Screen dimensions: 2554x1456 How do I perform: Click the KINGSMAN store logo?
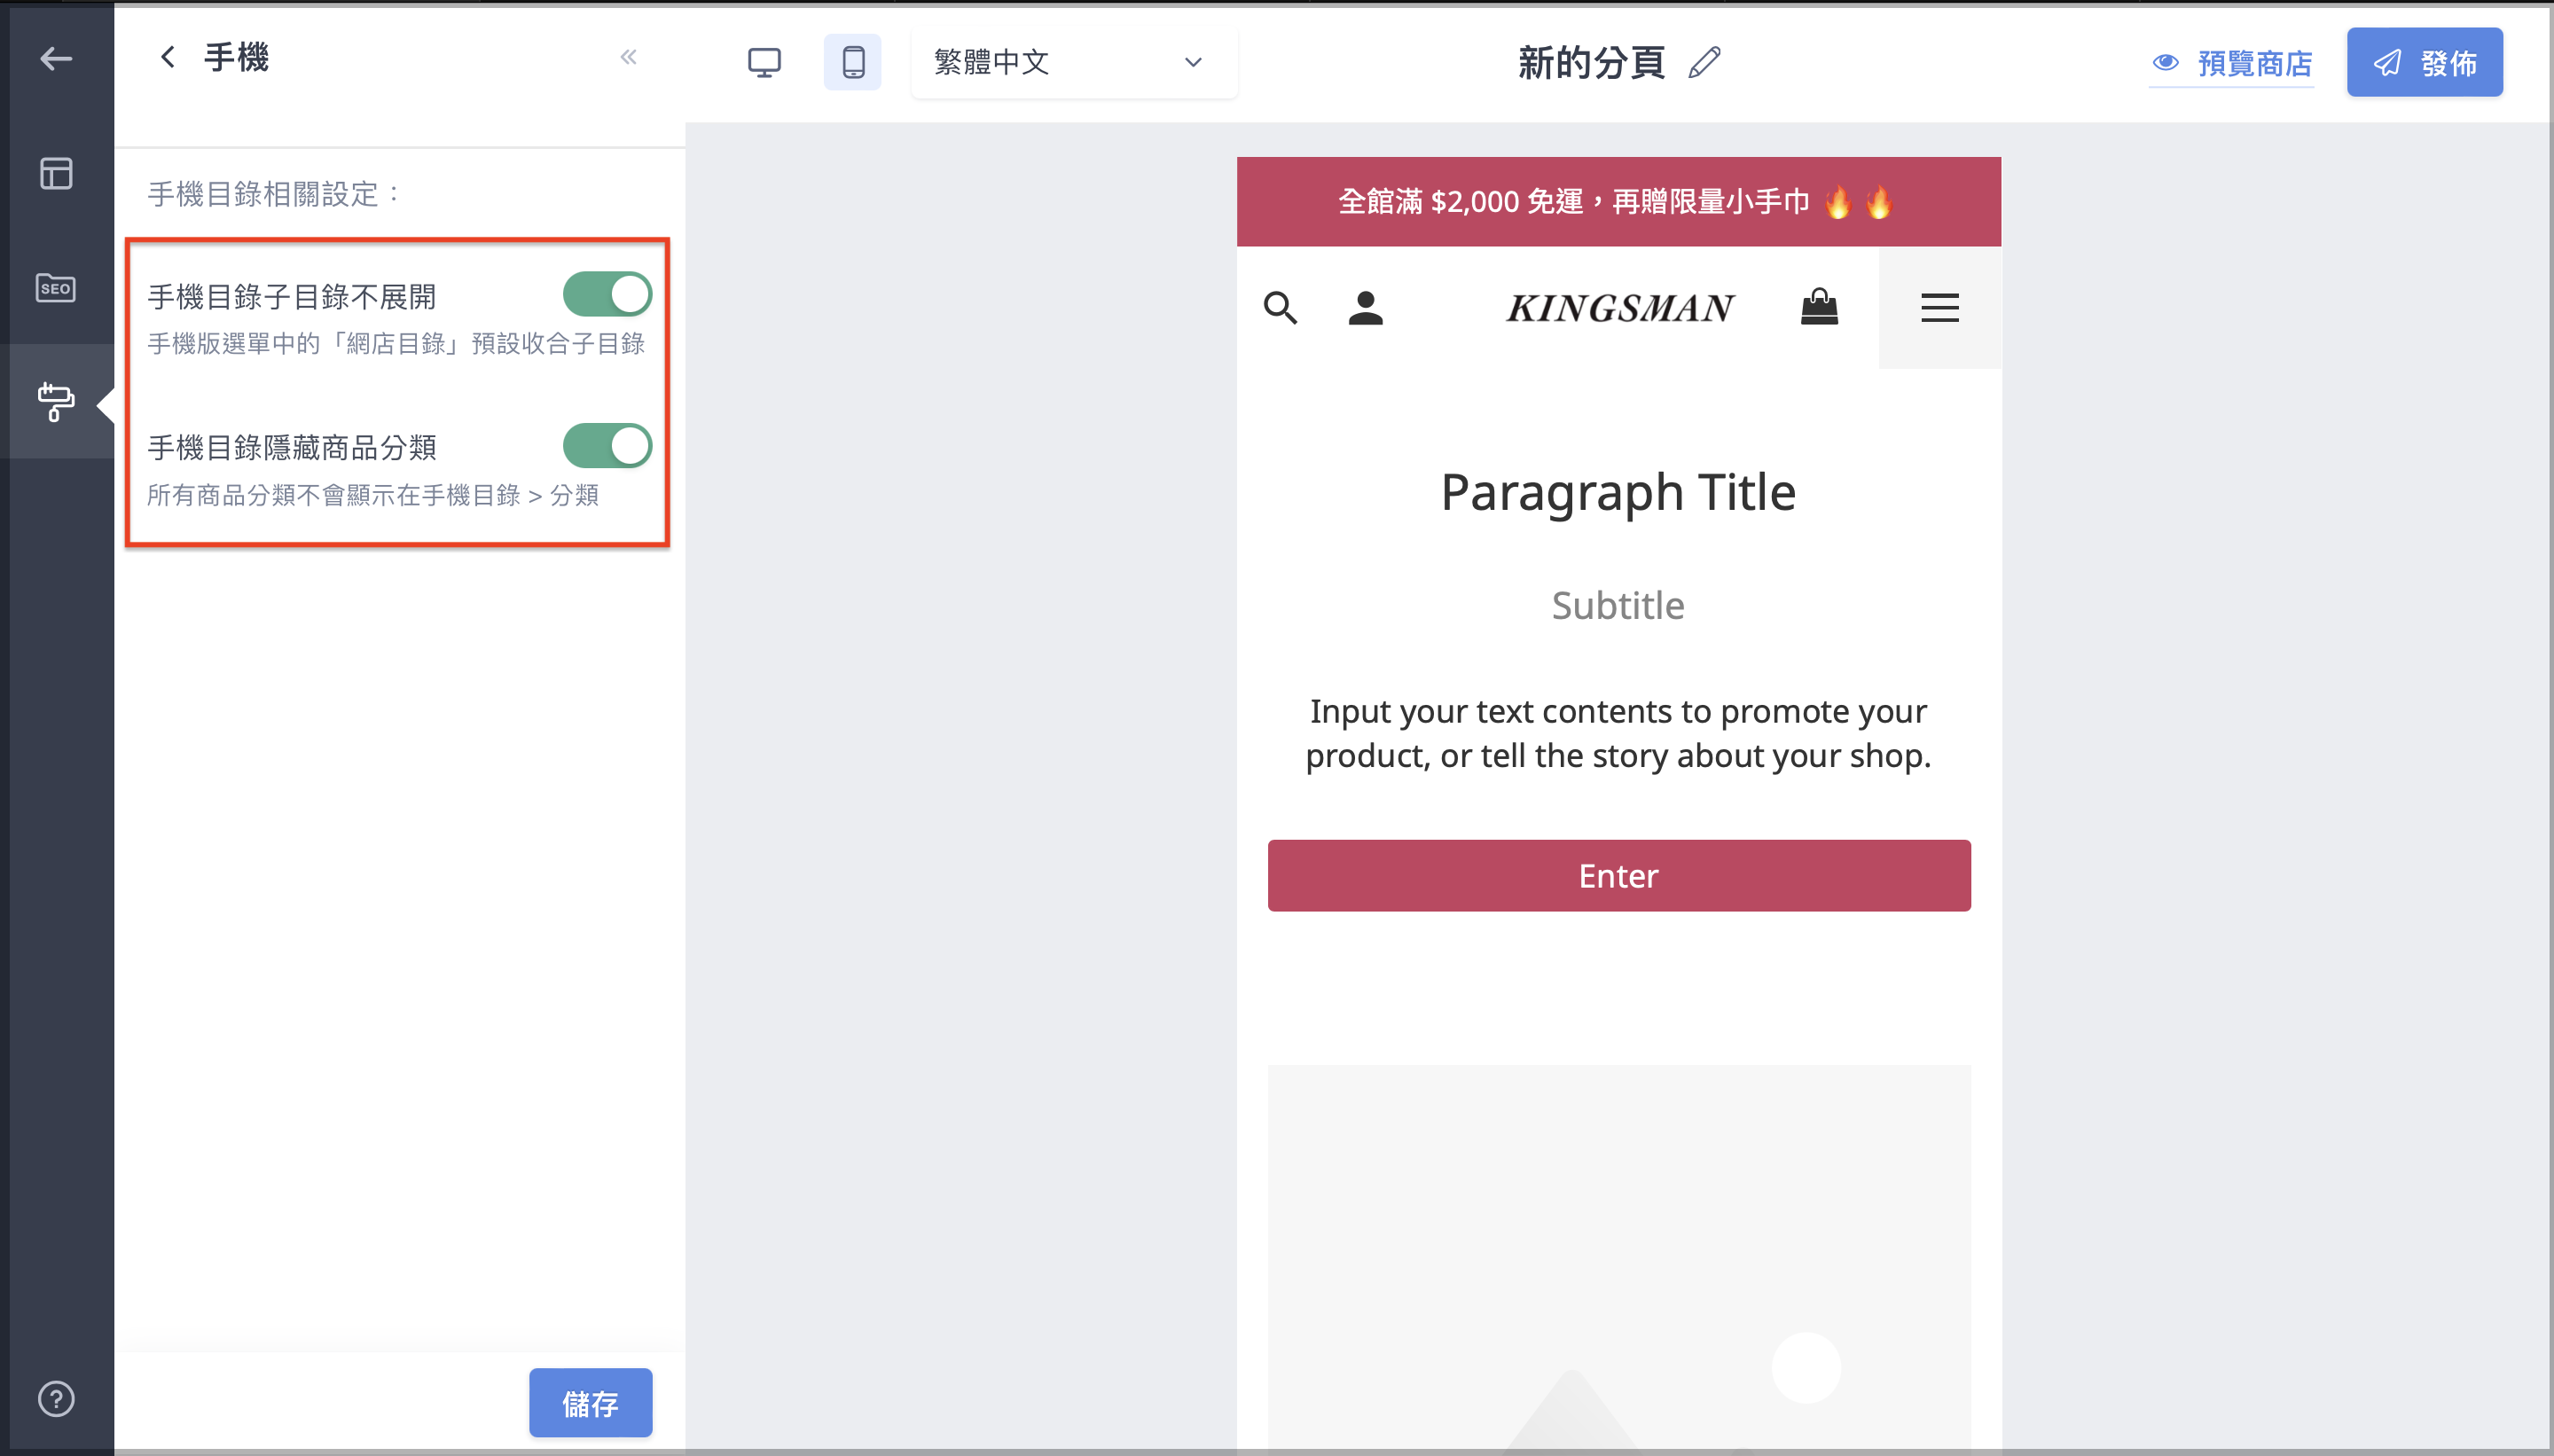click(x=1619, y=308)
